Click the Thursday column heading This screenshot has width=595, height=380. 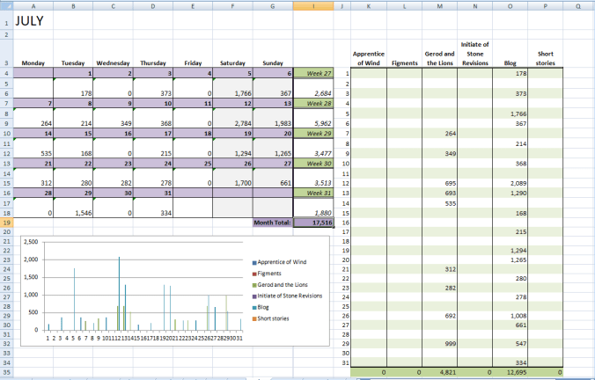click(153, 63)
